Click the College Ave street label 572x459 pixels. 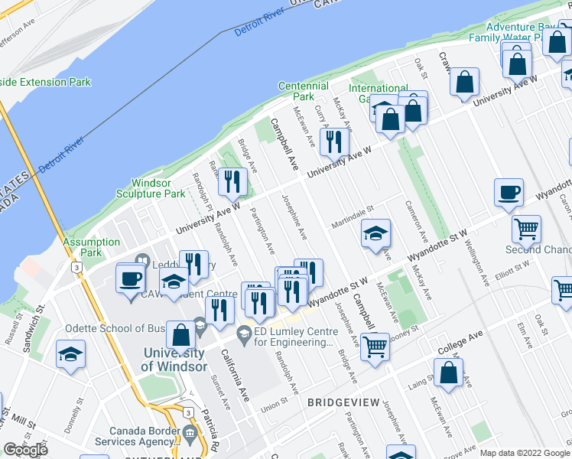click(x=460, y=342)
